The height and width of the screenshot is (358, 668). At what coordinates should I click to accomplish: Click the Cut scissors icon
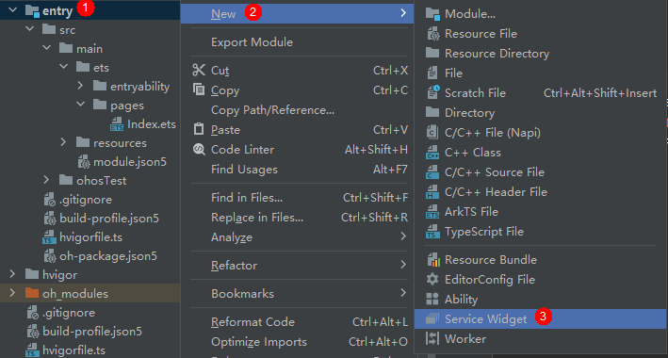click(199, 71)
